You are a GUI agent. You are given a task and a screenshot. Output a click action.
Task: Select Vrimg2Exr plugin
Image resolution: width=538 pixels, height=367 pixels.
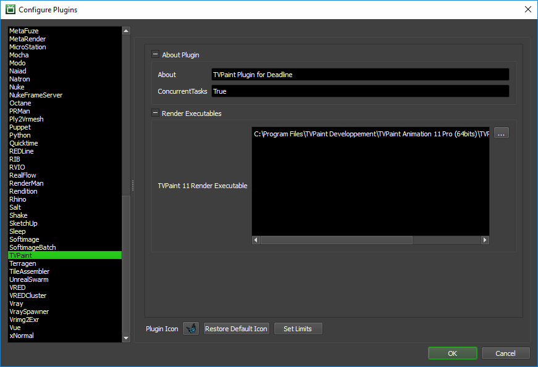point(65,320)
